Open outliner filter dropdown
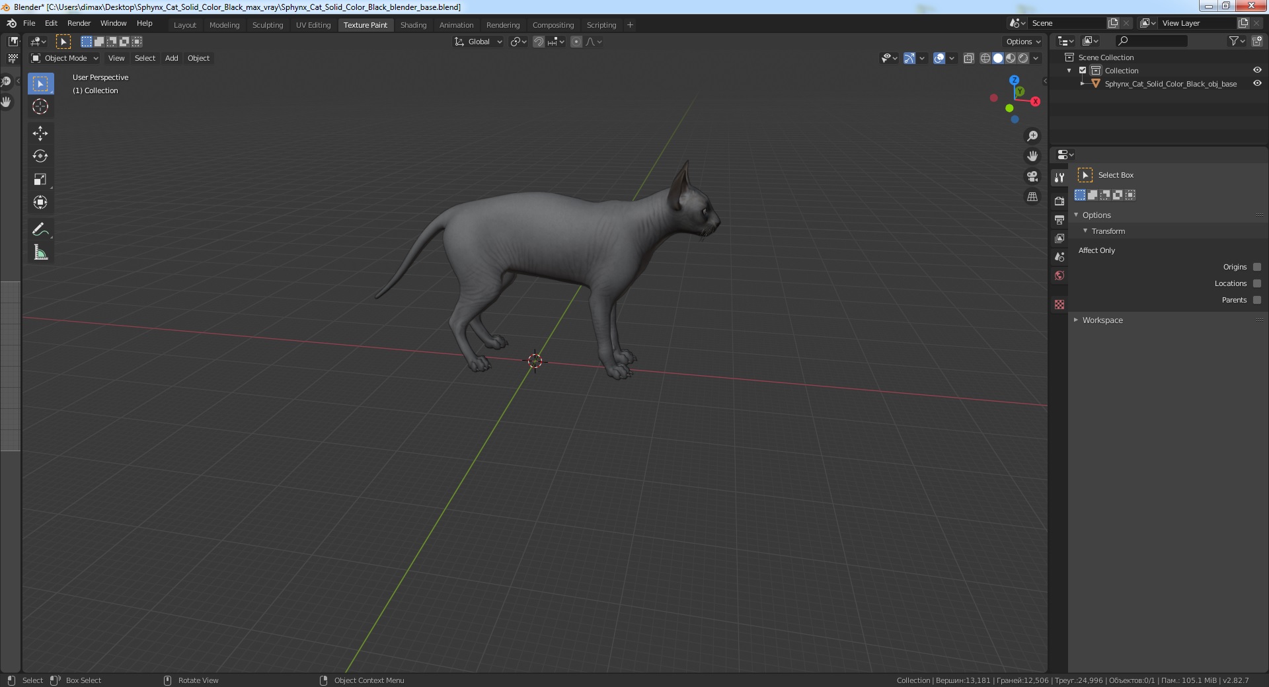The image size is (1269, 687). click(x=1237, y=41)
